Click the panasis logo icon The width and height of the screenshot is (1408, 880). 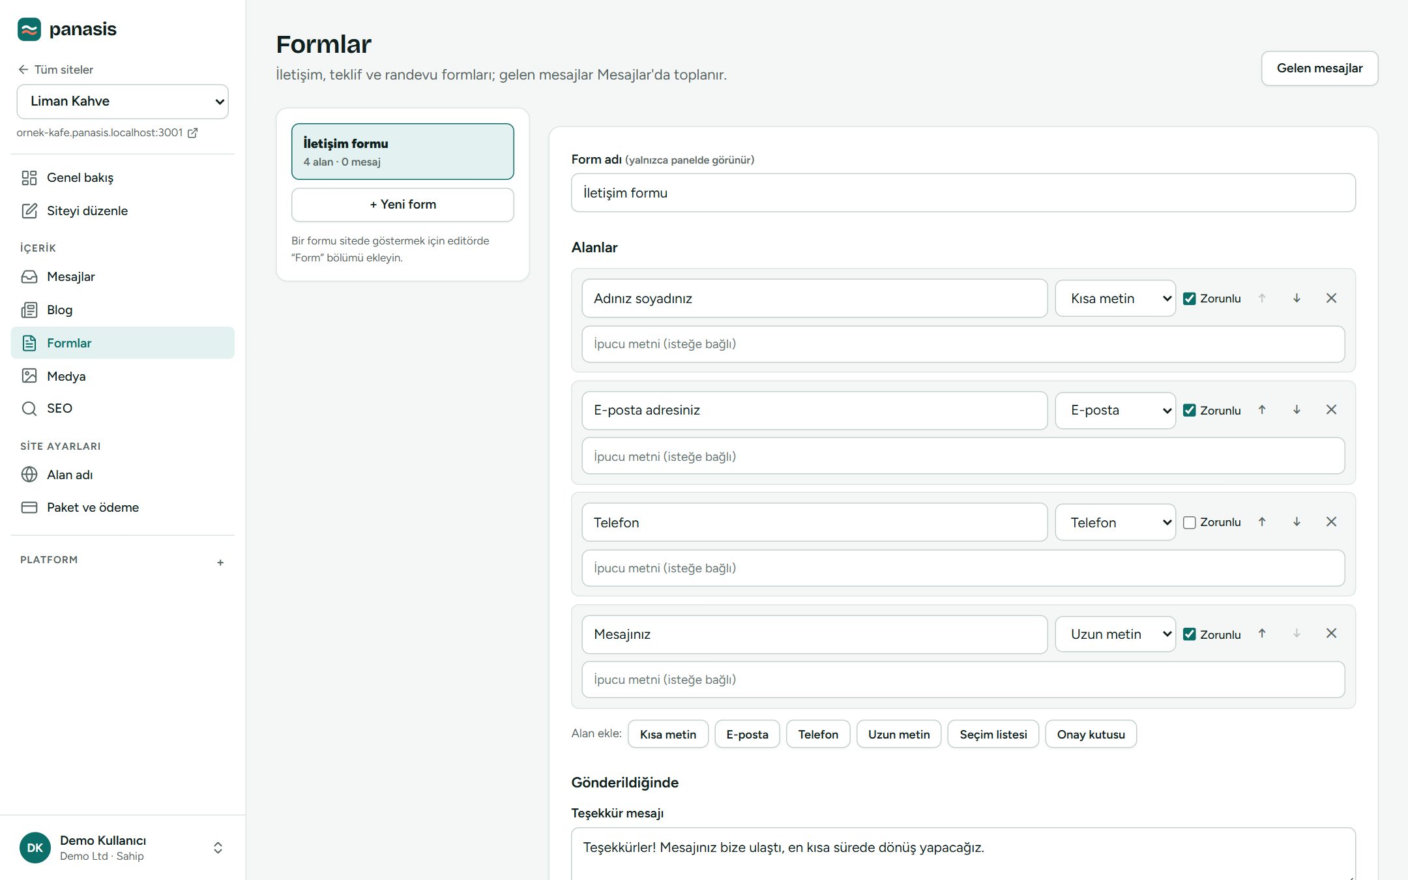[29, 29]
